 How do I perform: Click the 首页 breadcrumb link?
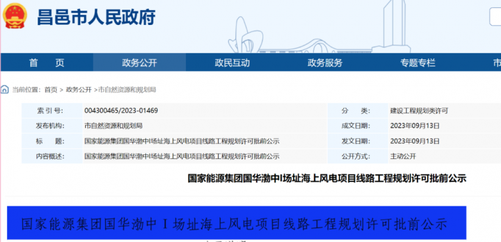tap(51, 90)
